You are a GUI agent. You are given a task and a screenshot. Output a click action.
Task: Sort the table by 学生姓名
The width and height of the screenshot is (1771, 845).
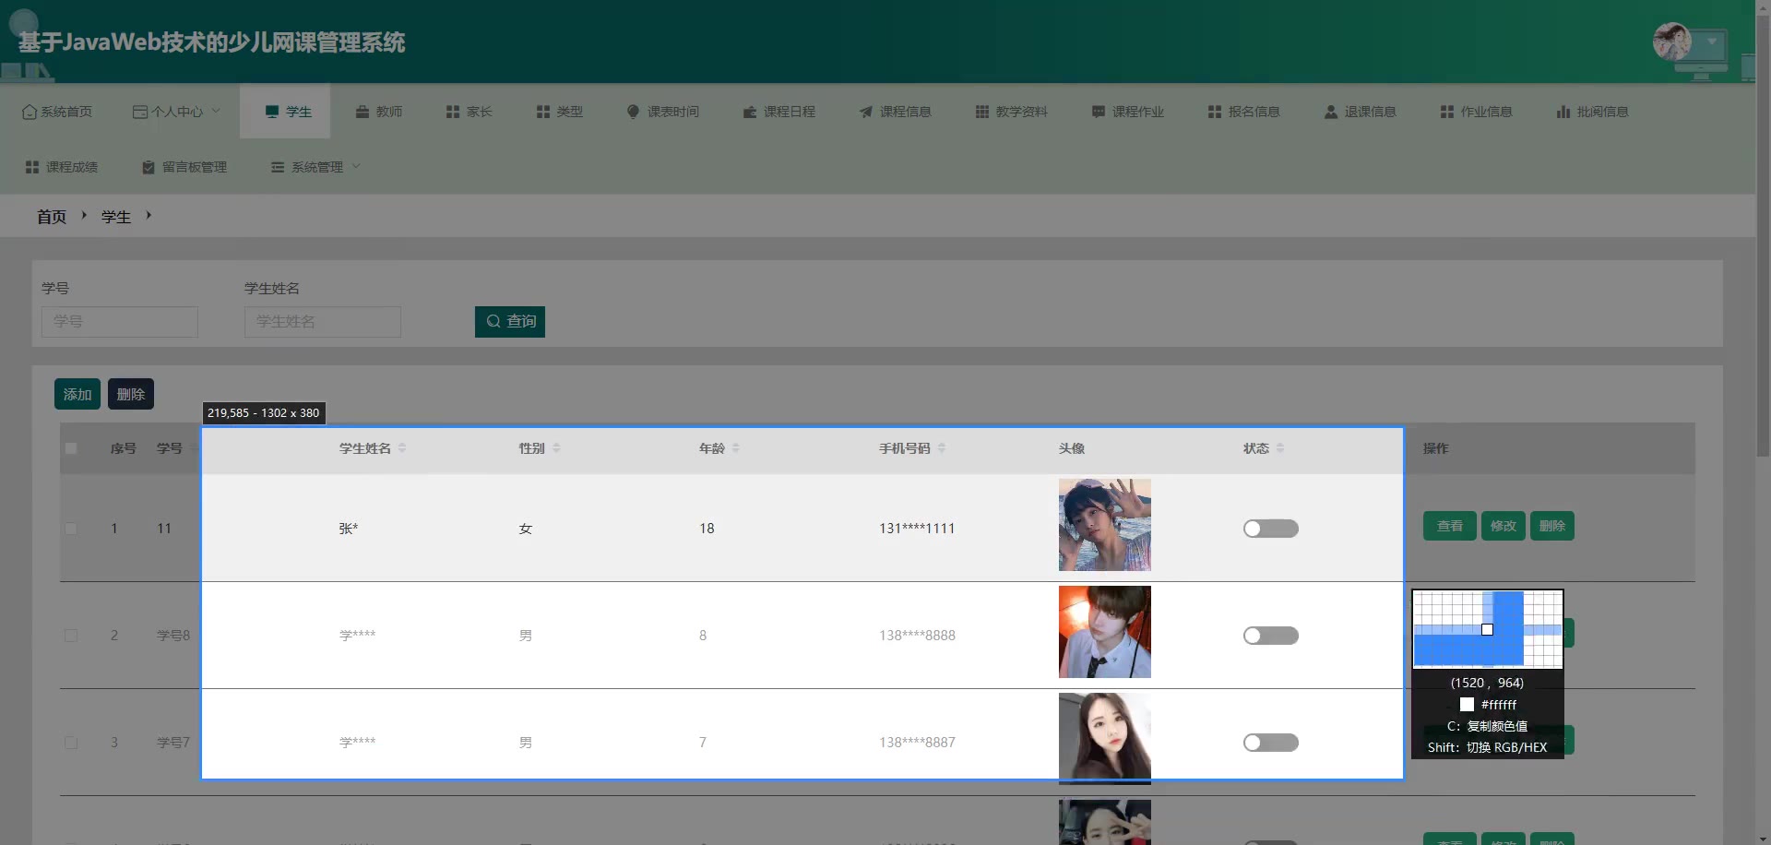click(402, 448)
